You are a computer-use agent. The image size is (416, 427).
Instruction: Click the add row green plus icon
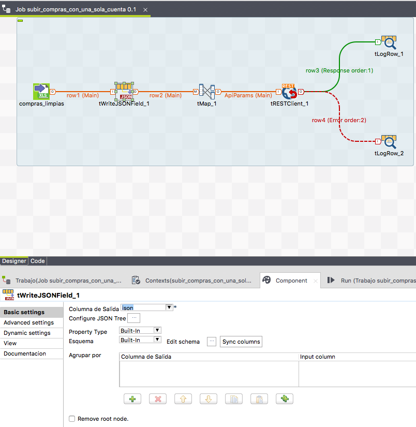(132, 399)
